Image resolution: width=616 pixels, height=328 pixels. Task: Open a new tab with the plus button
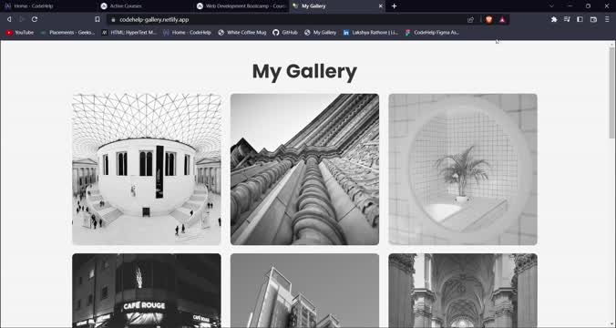click(x=394, y=5)
